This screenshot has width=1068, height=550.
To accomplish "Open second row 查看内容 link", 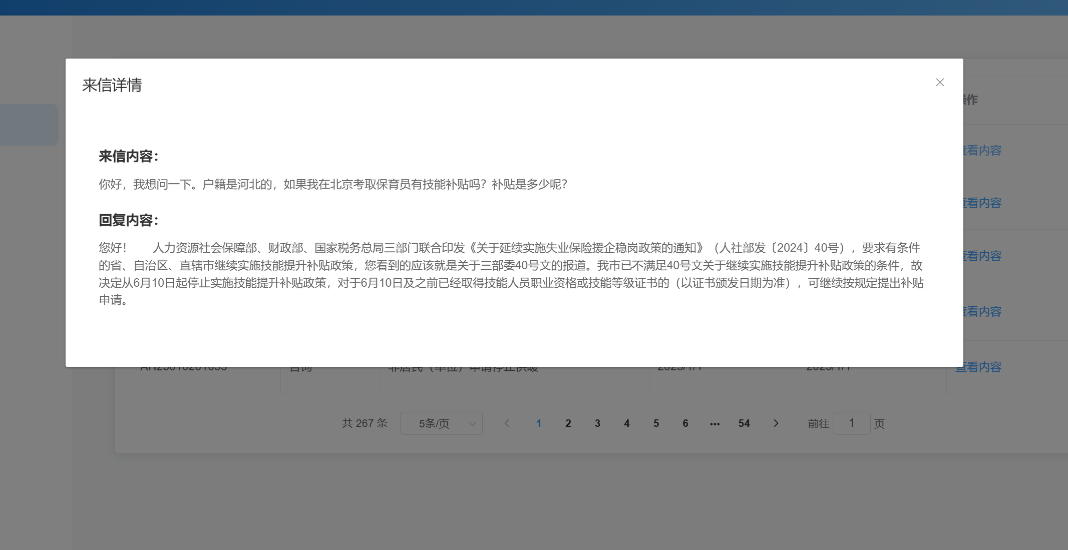I will (x=982, y=203).
